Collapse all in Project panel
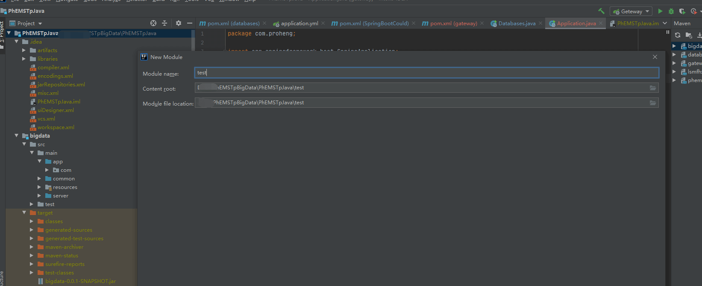Screen dimensions: 702x286 164,23
